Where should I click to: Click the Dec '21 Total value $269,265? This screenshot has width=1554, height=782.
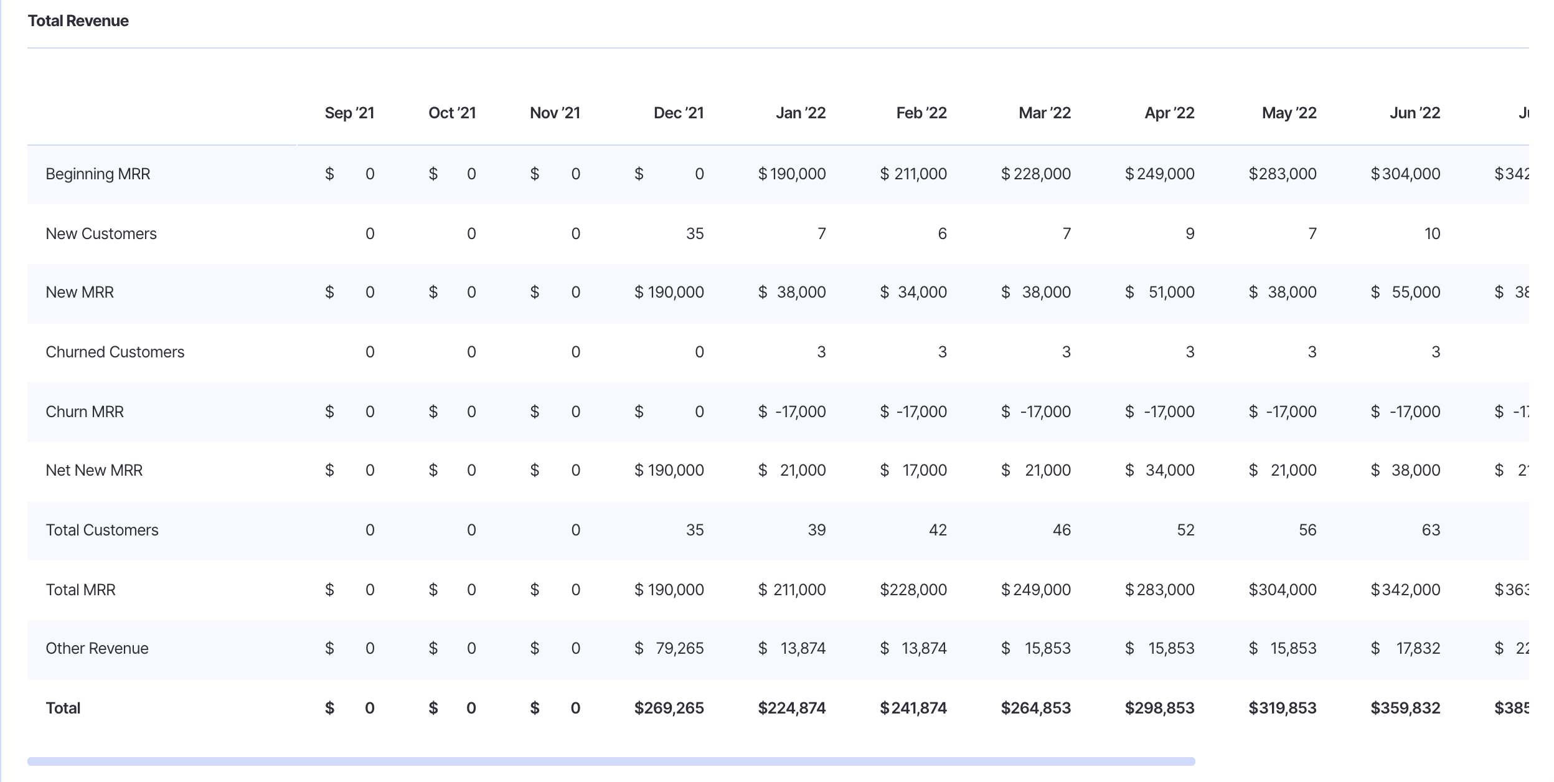(x=669, y=709)
